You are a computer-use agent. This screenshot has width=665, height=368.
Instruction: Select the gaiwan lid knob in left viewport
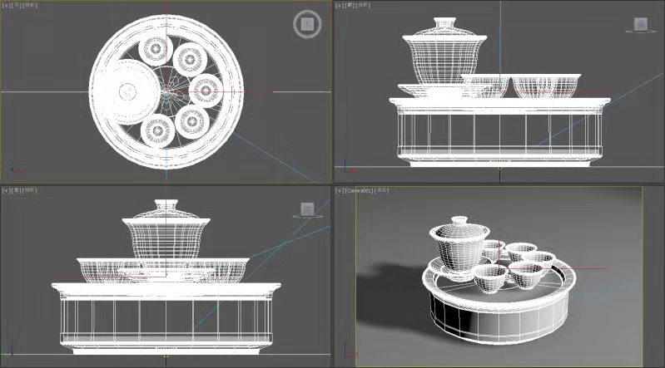click(x=164, y=206)
